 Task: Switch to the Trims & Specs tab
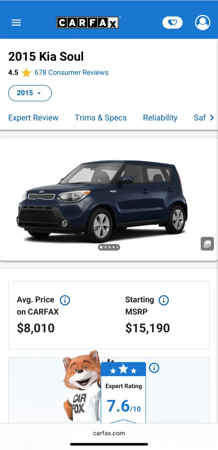click(101, 118)
